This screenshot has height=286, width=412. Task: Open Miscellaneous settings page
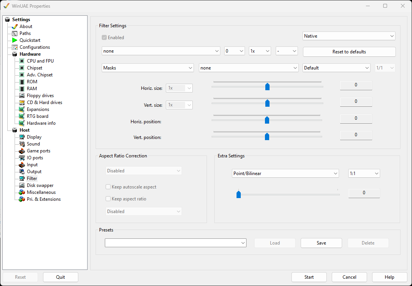click(41, 192)
